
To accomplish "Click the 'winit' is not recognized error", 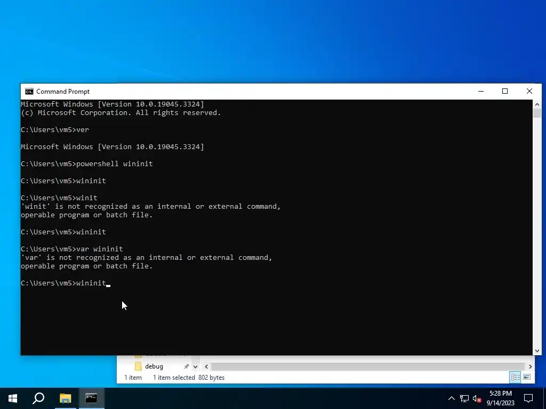I will coord(150,210).
